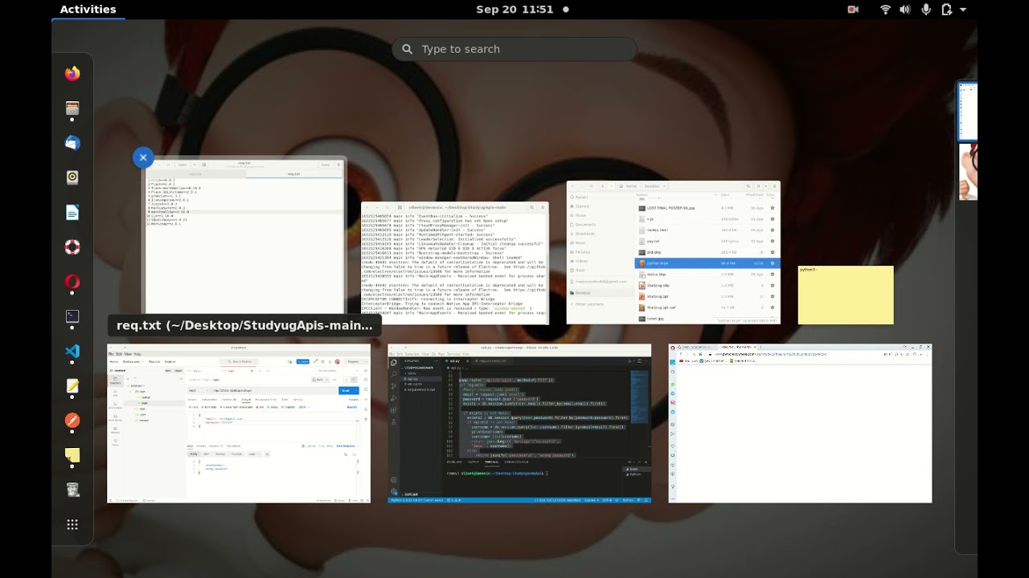Open Thunderbird mail from the dock
This screenshot has width=1029, height=578.
72,143
